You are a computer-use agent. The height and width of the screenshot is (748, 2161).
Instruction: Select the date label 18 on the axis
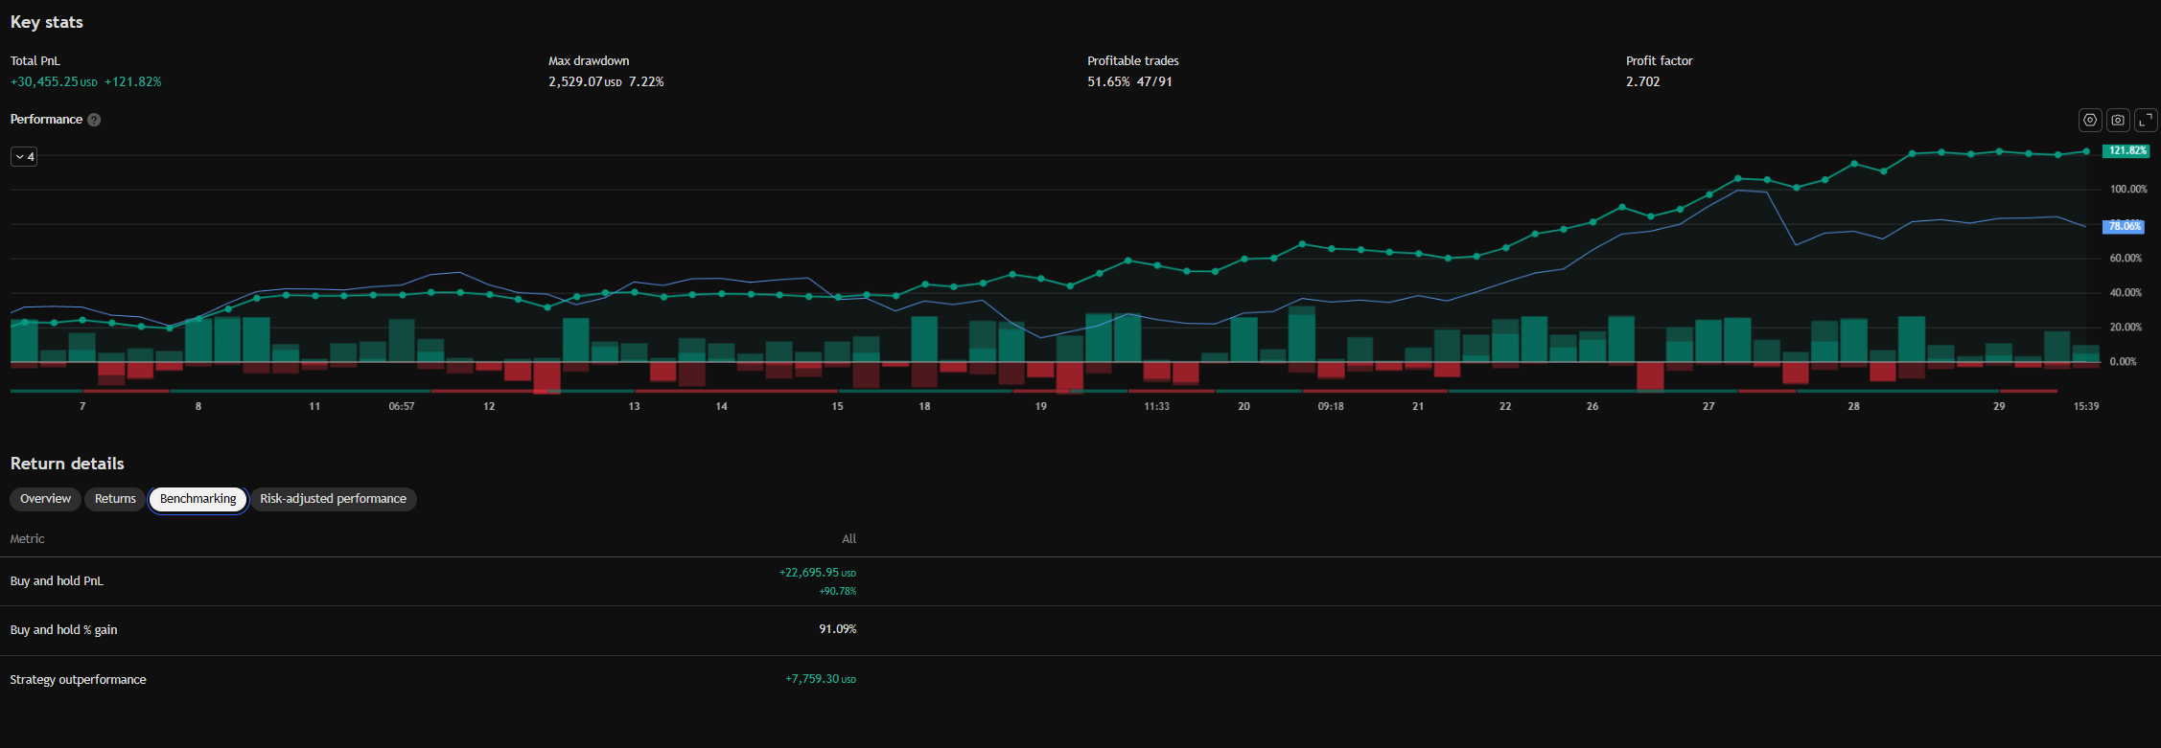click(x=924, y=407)
